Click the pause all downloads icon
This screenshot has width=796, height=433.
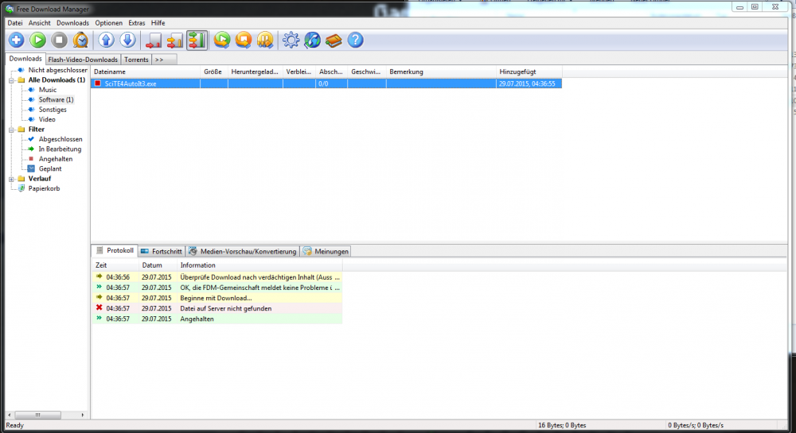click(x=265, y=40)
